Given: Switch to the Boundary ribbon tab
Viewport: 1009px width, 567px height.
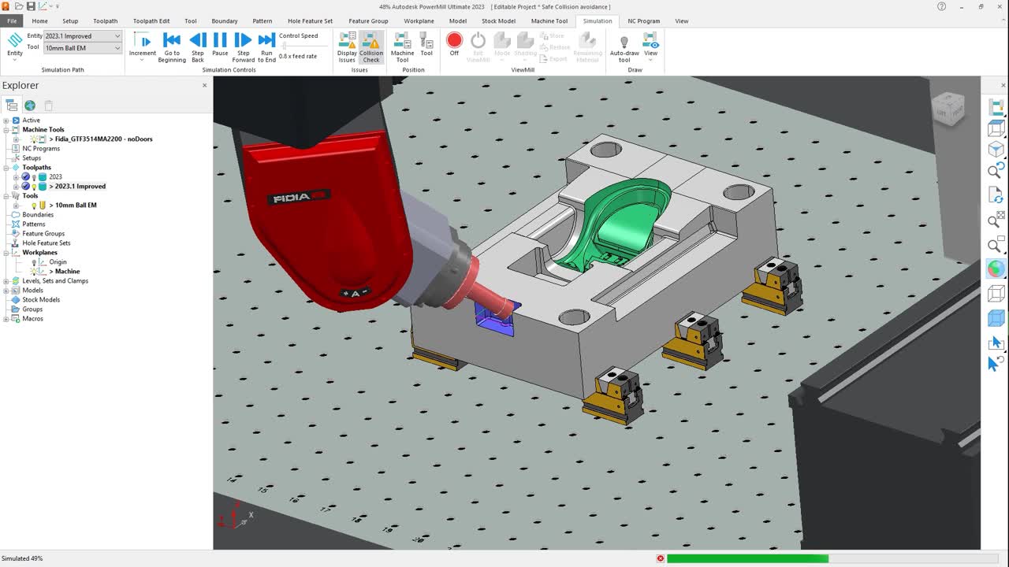Looking at the screenshot, I should click(225, 21).
